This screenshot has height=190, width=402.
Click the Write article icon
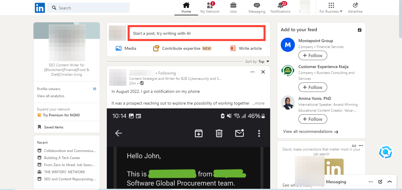coord(233,48)
